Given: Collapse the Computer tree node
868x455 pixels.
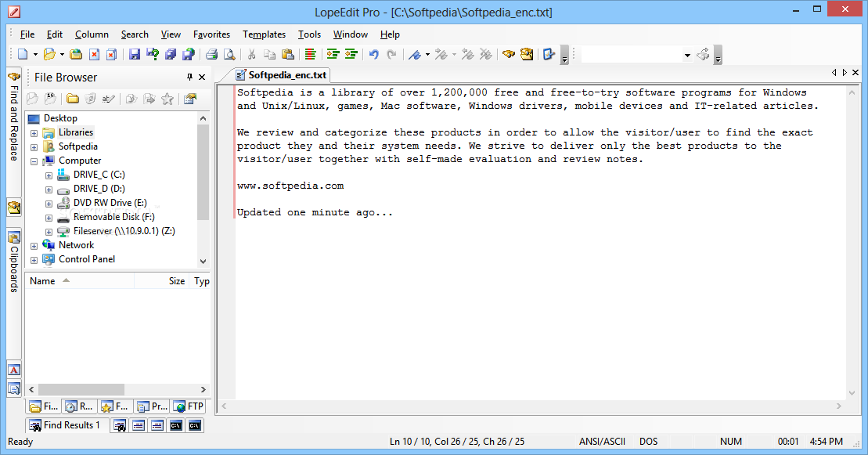Looking at the screenshot, I should [x=34, y=161].
